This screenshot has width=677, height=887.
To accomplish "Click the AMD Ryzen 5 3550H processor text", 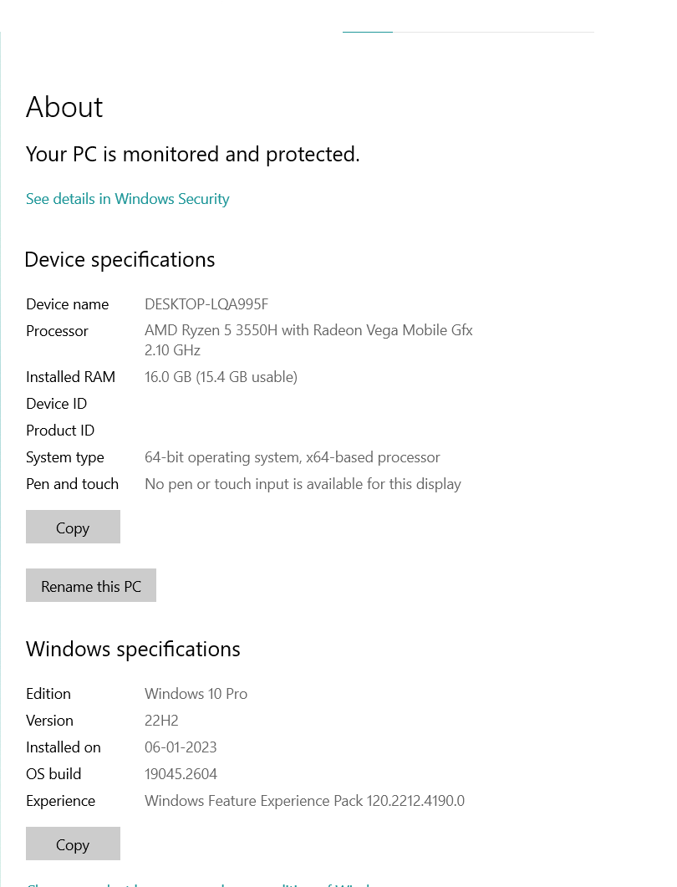I will point(308,331).
